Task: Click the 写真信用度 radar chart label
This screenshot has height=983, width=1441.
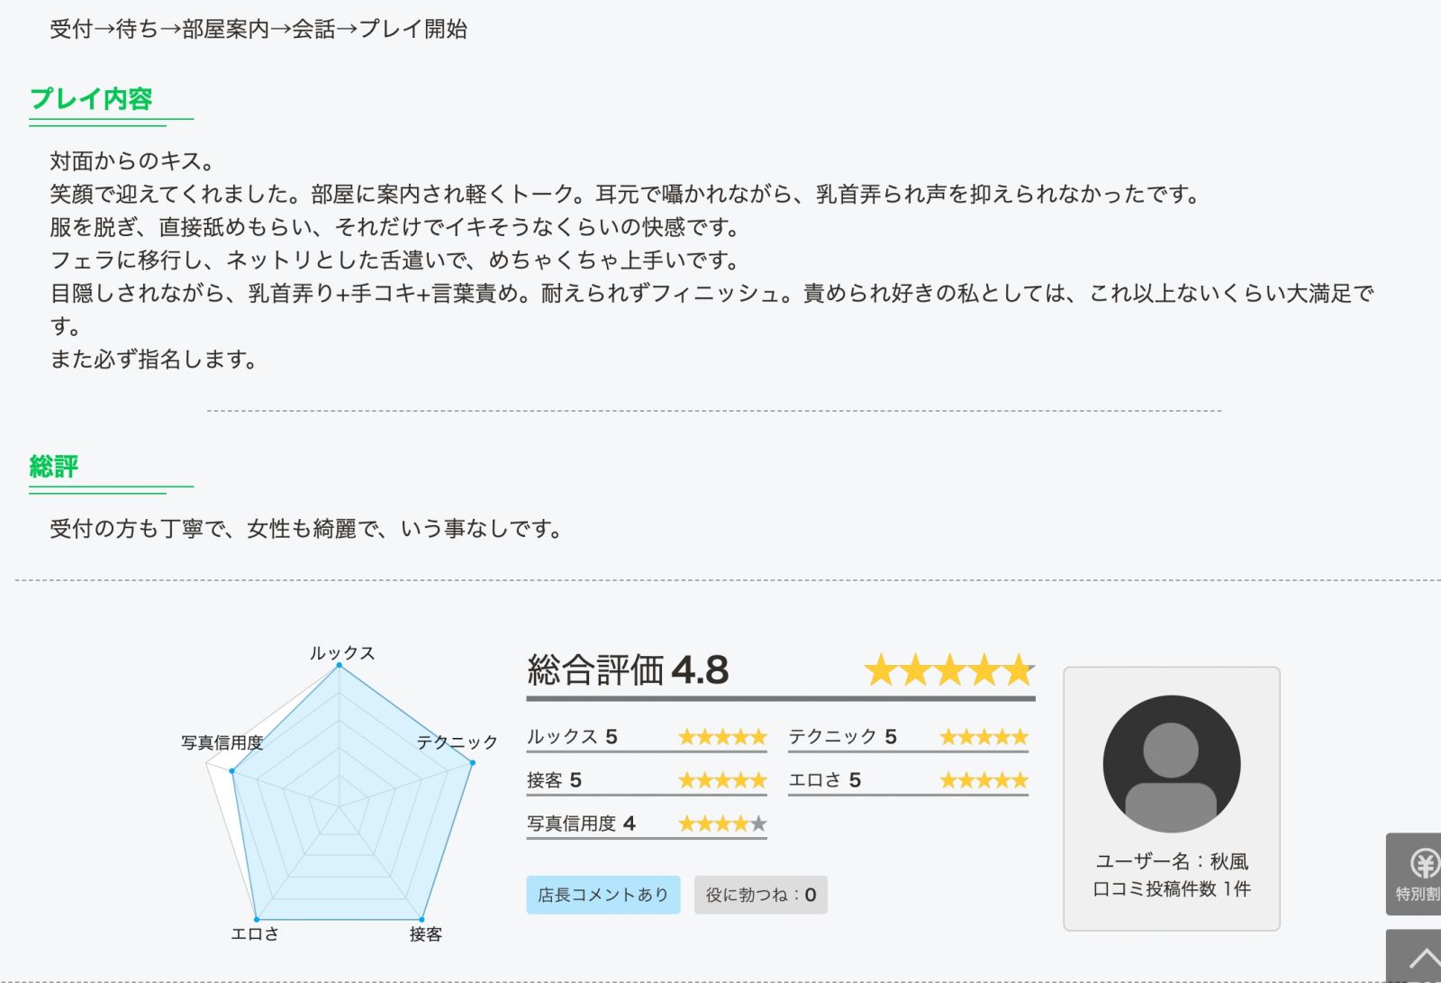Action: coord(222,742)
